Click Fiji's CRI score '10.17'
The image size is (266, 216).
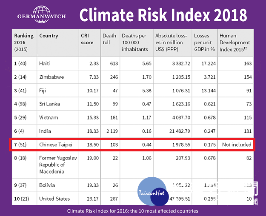point(93,91)
